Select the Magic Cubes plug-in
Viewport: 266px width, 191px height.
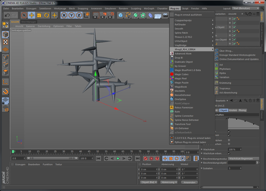tap(182, 74)
